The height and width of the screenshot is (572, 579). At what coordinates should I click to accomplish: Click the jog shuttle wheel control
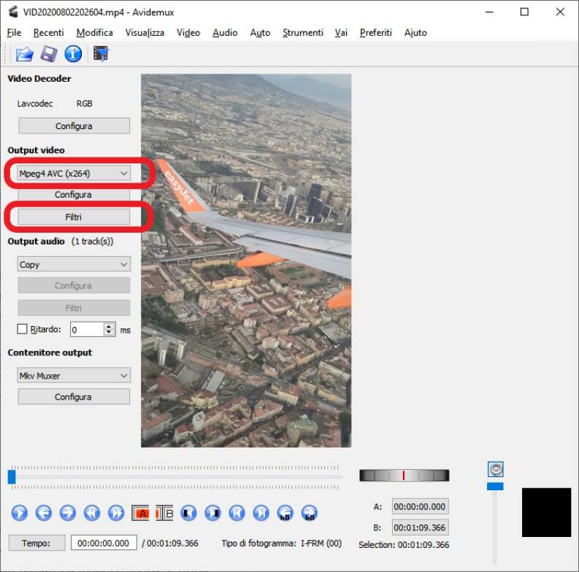click(404, 475)
